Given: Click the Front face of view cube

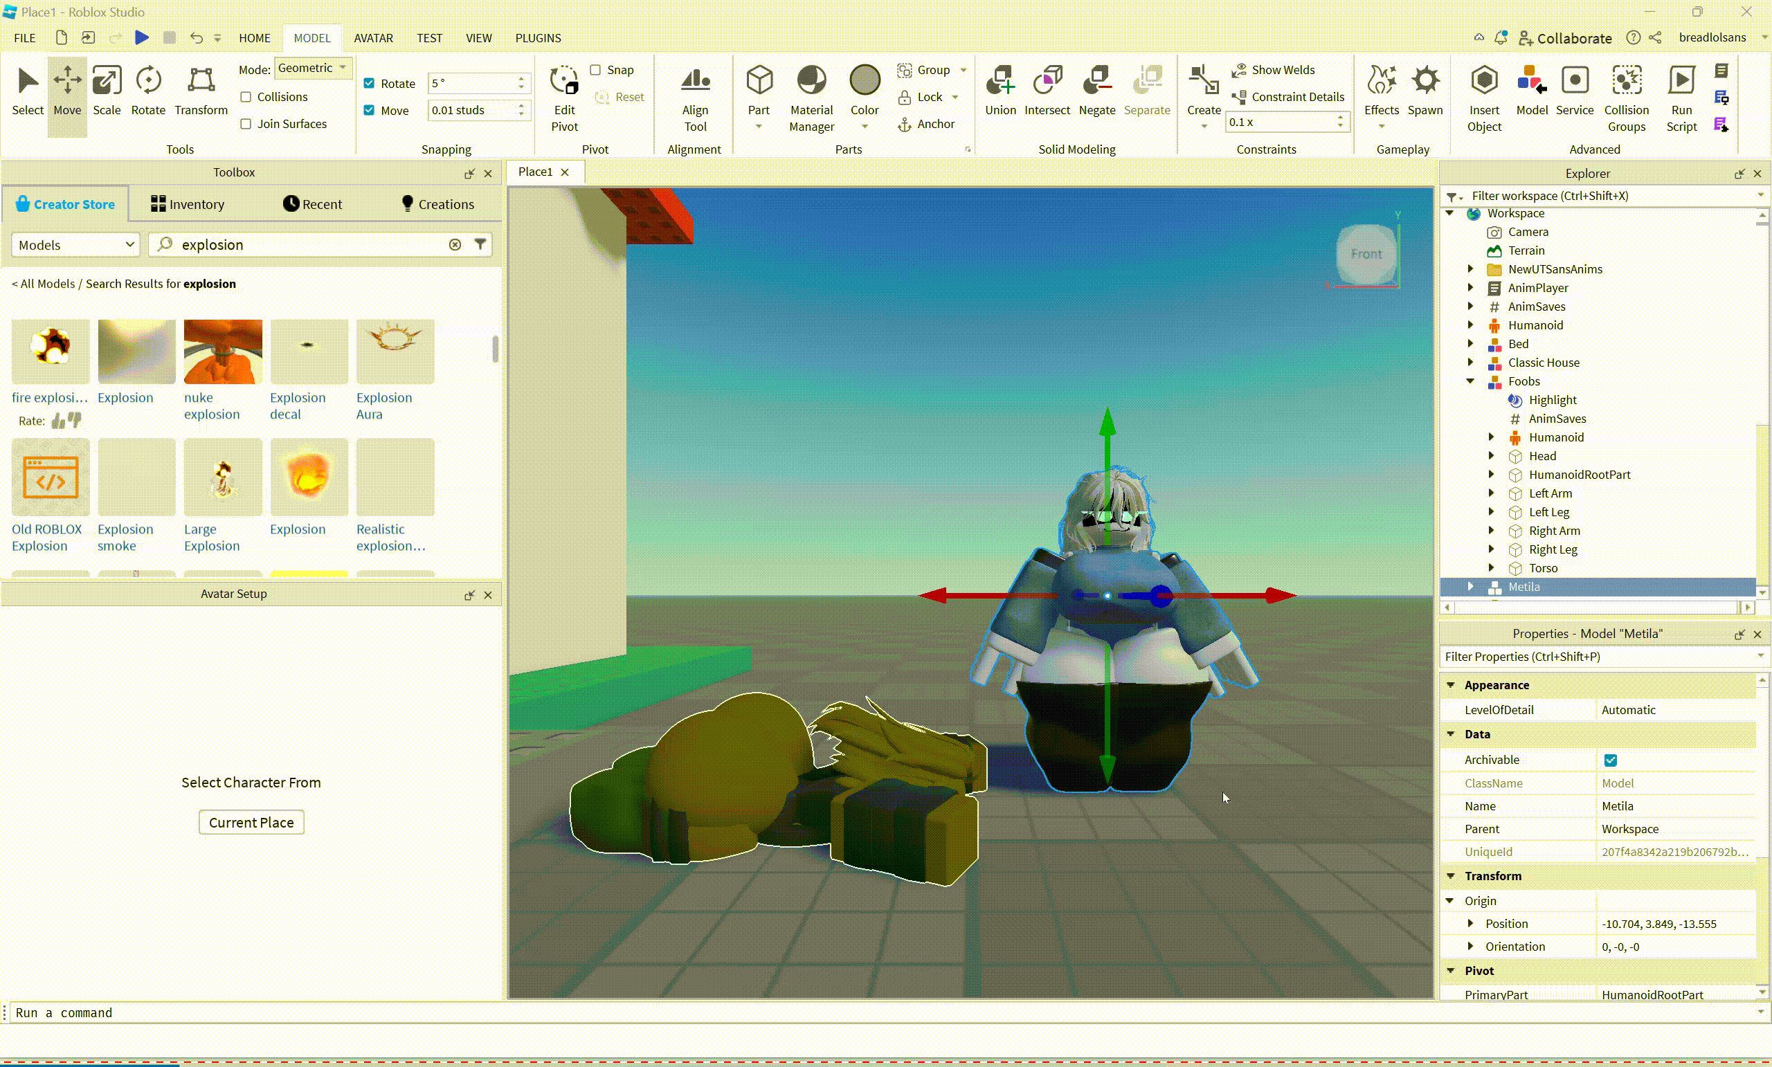Looking at the screenshot, I should [x=1366, y=254].
